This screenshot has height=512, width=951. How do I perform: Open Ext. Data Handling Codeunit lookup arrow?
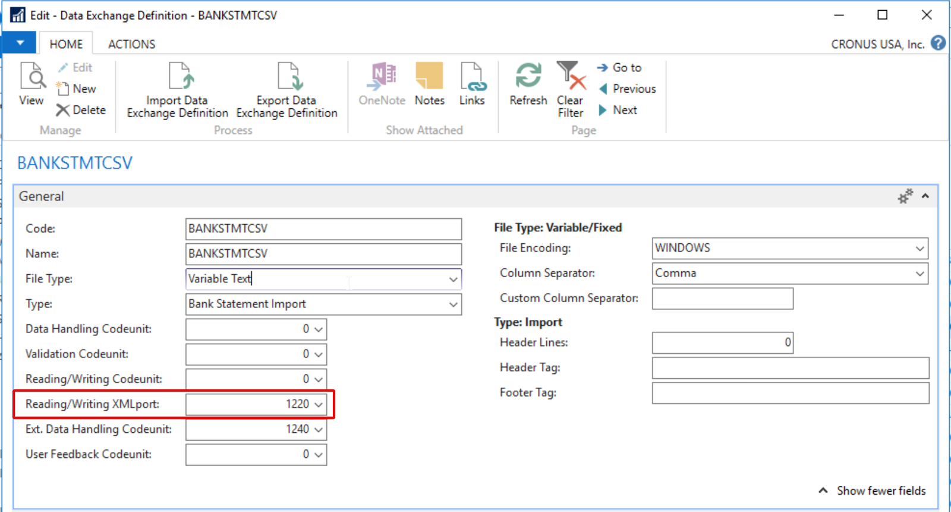pyautogui.click(x=319, y=429)
